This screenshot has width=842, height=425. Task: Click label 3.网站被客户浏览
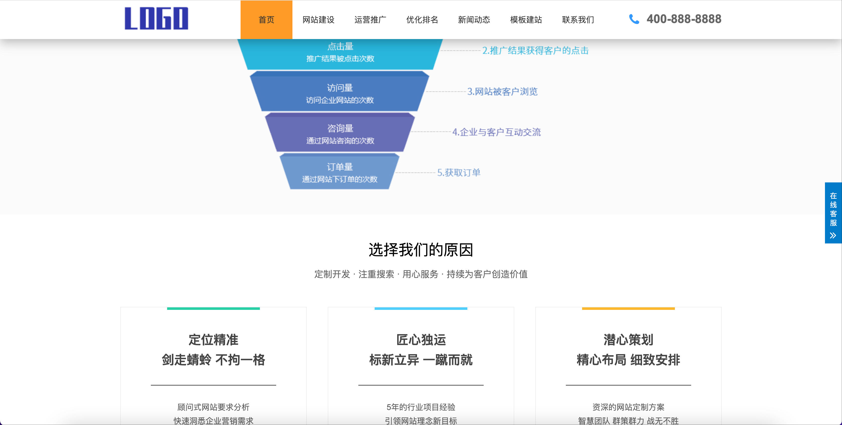pos(502,91)
